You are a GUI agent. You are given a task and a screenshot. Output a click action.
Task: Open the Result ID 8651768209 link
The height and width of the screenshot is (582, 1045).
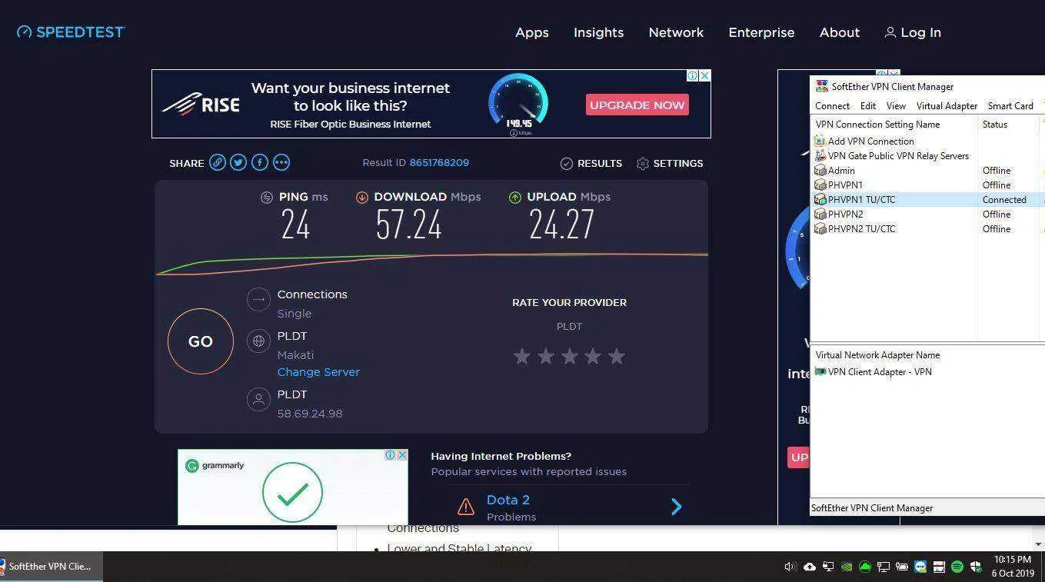tap(439, 163)
